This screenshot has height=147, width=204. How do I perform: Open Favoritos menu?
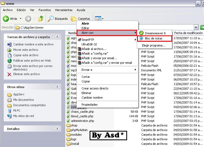[x=45, y=10]
